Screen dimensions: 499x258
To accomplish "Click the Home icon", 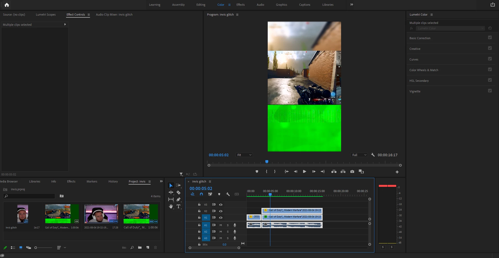I will 7,5.
